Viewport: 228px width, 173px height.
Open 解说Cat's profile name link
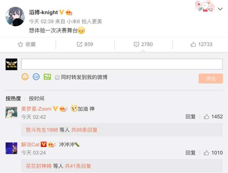[x=30, y=145]
